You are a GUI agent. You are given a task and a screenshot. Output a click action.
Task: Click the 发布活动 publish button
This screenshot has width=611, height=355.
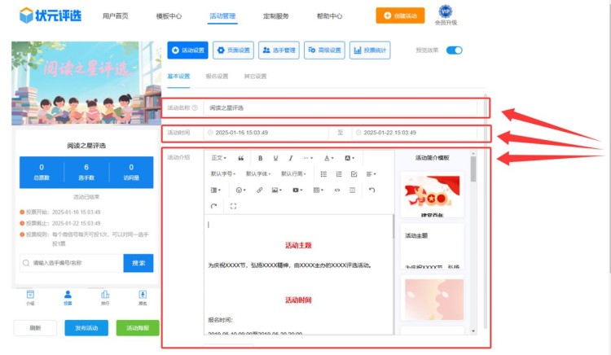point(86,328)
